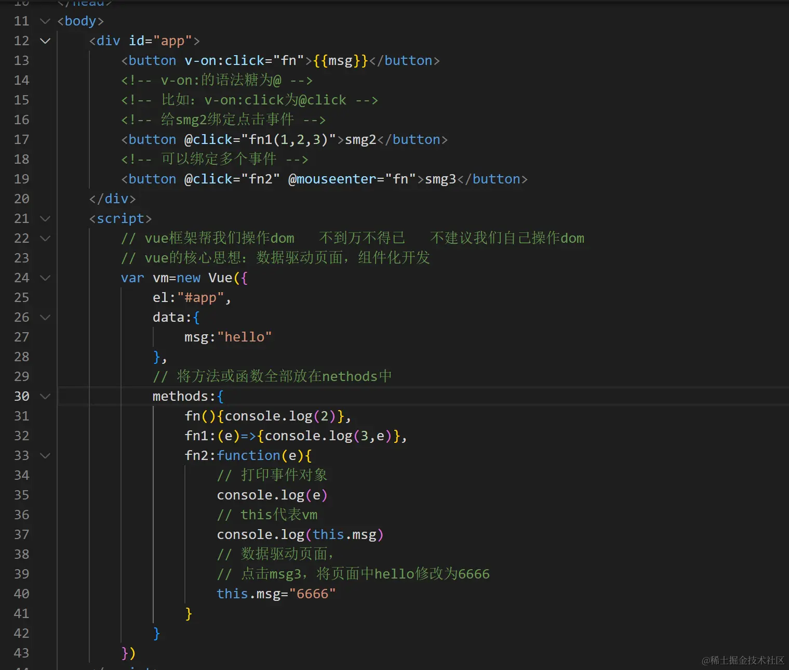Click the smg3 button text on line 19
The height and width of the screenshot is (670, 789).
tap(440, 179)
